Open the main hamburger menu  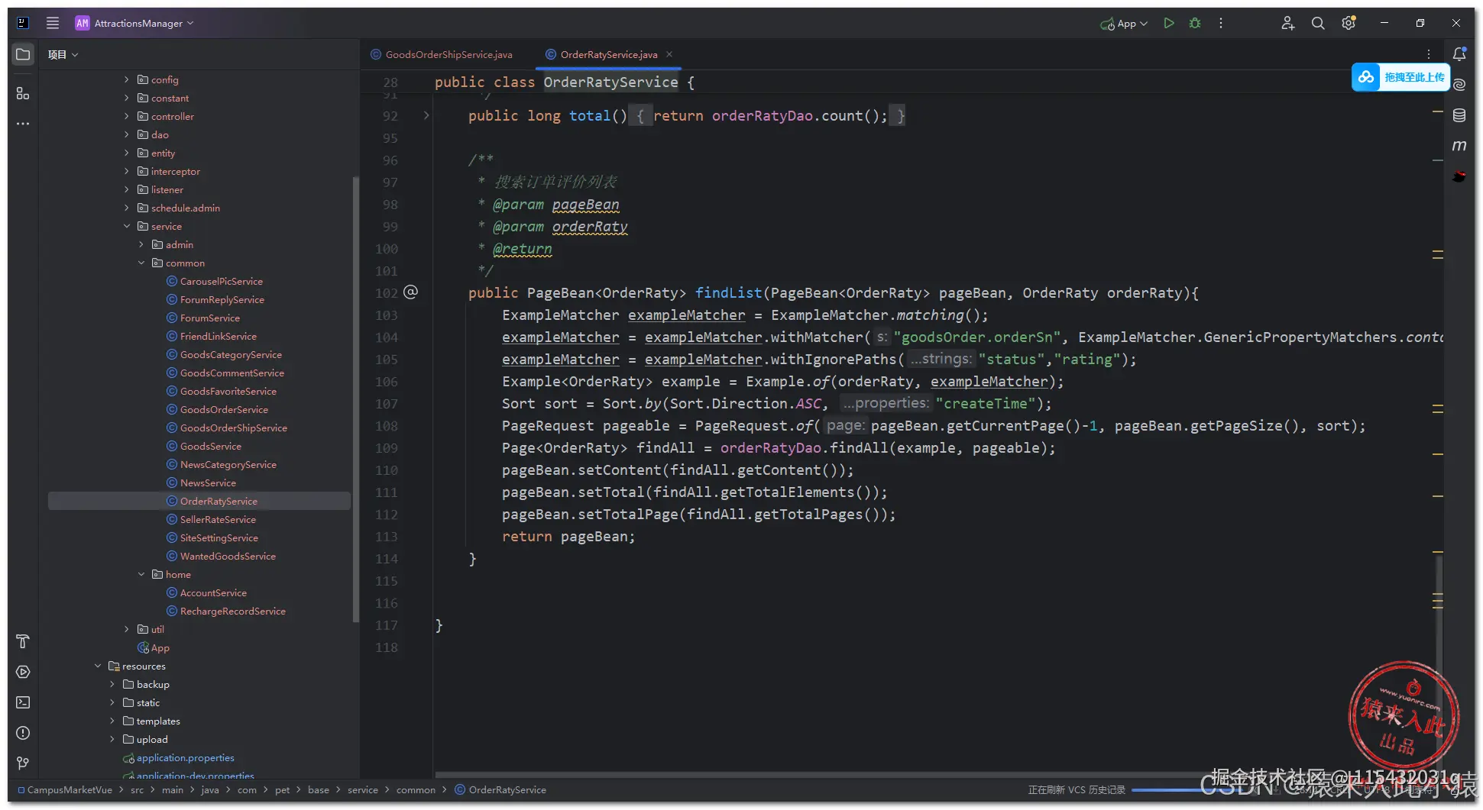[53, 23]
